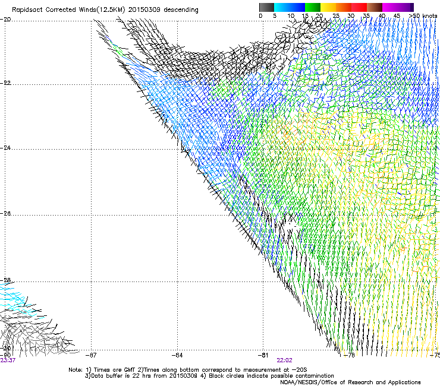This screenshot has width=440, height=386.
Task: Click the purple '23:37' swath time label
Action: 8,360
